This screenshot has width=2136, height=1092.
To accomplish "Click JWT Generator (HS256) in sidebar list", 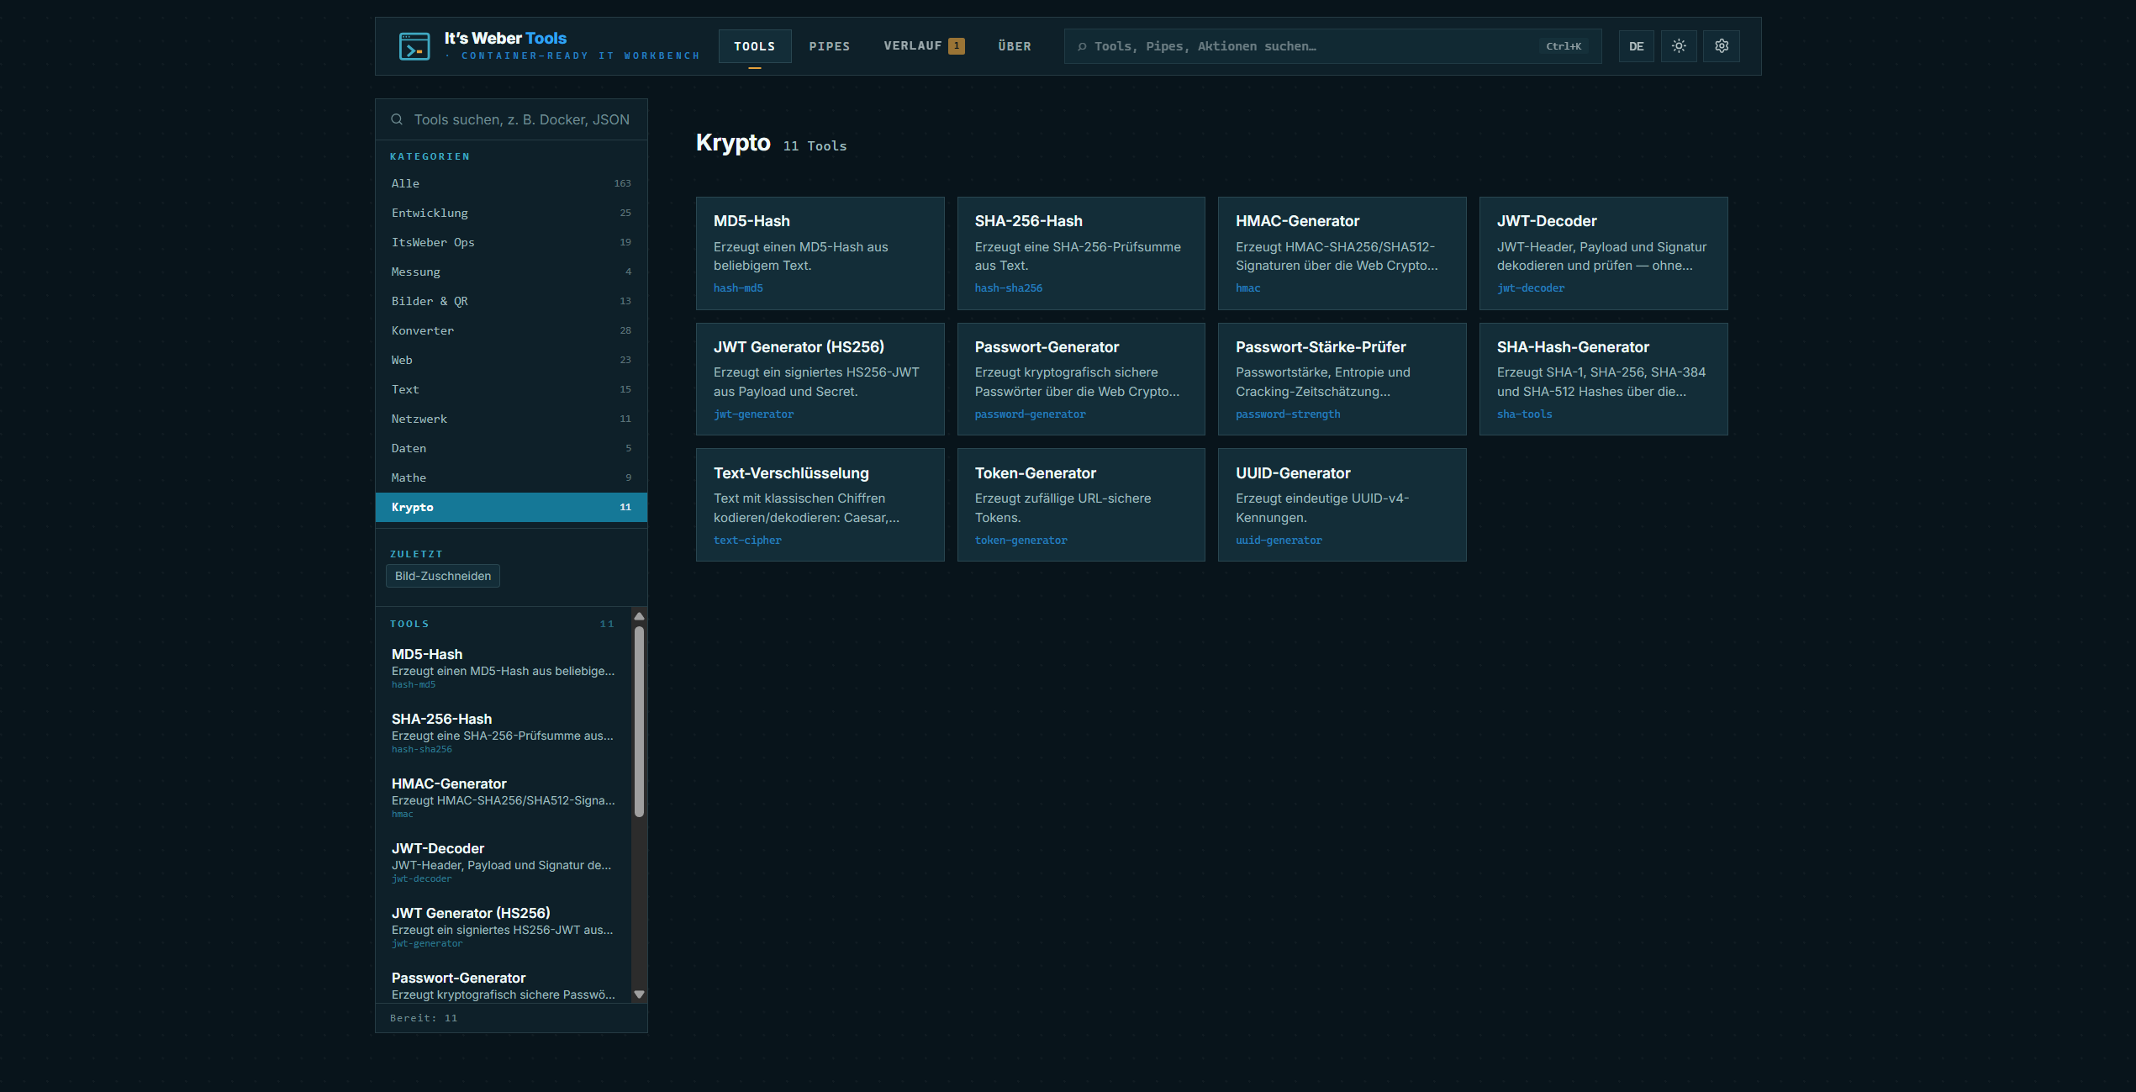I will pyautogui.click(x=504, y=927).
